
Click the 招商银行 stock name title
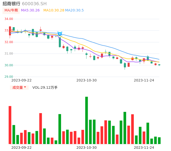11,4
